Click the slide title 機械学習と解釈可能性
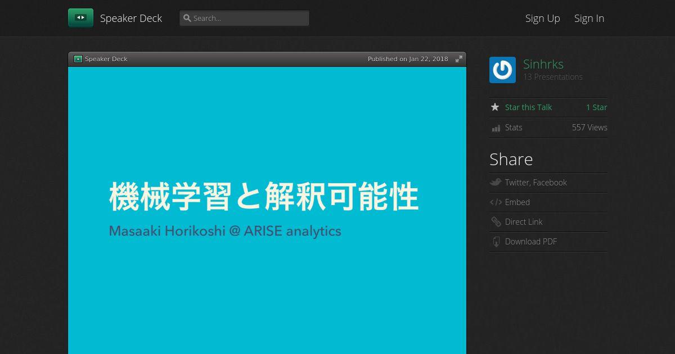The image size is (675, 354). tap(264, 196)
